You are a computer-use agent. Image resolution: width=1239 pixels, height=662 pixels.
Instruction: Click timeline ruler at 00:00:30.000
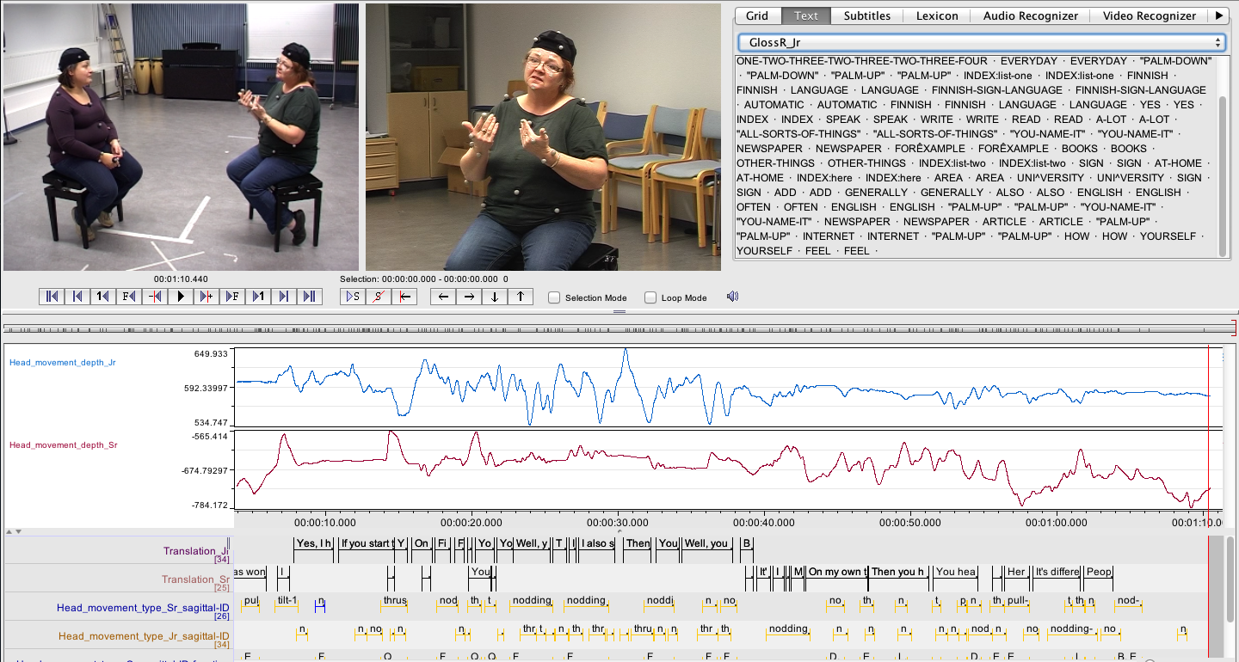(x=617, y=521)
